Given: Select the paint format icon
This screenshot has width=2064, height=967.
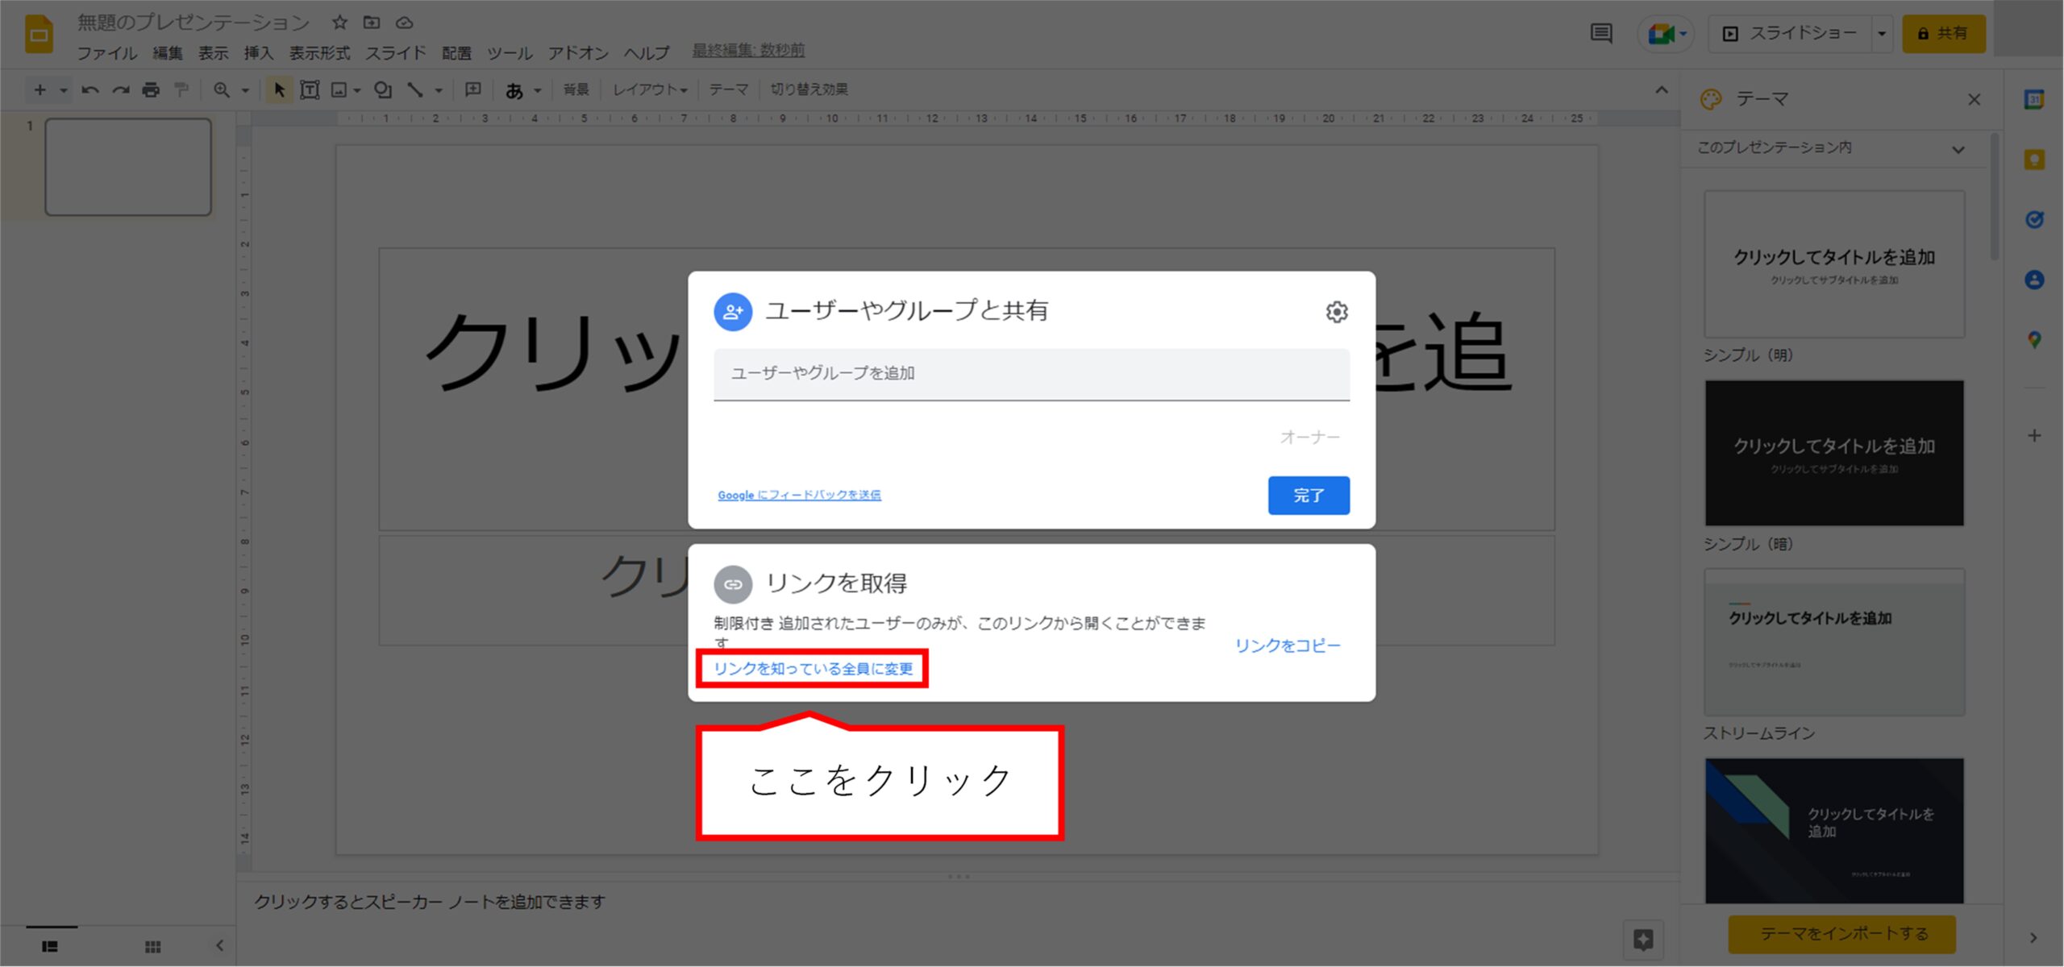Looking at the screenshot, I should [181, 89].
